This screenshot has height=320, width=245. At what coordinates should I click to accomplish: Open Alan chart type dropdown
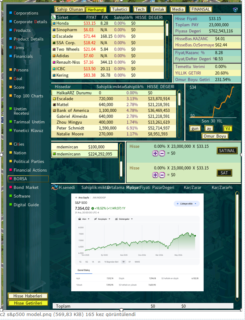84,219
